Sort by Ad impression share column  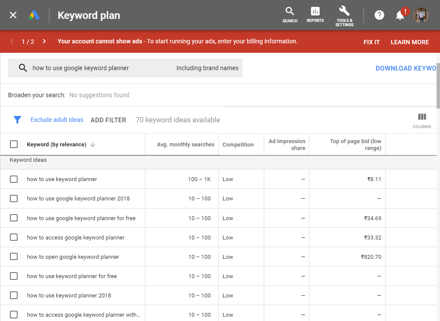pyautogui.click(x=287, y=145)
